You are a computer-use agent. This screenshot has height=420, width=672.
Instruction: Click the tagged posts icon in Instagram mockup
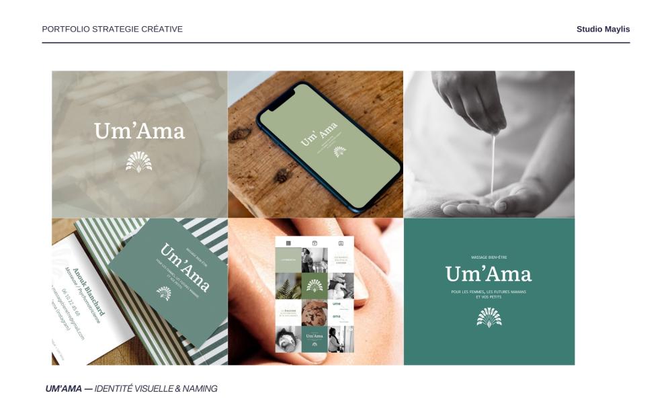click(x=341, y=243)
